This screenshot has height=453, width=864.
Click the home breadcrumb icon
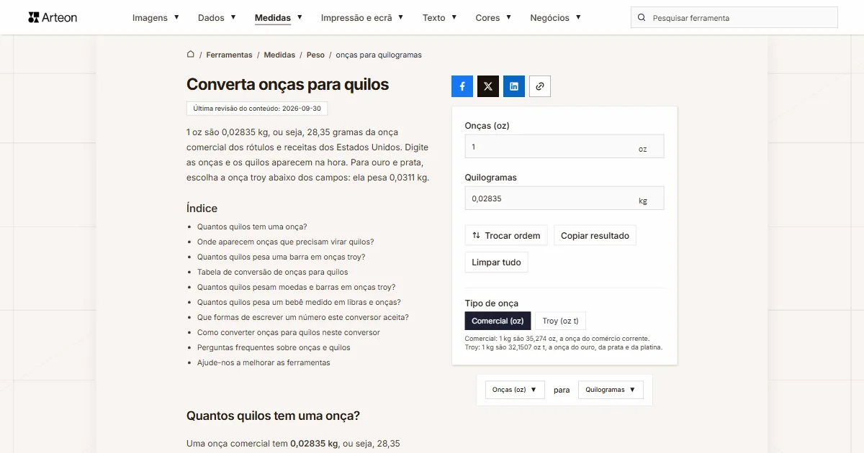click(x=191, y=55)
